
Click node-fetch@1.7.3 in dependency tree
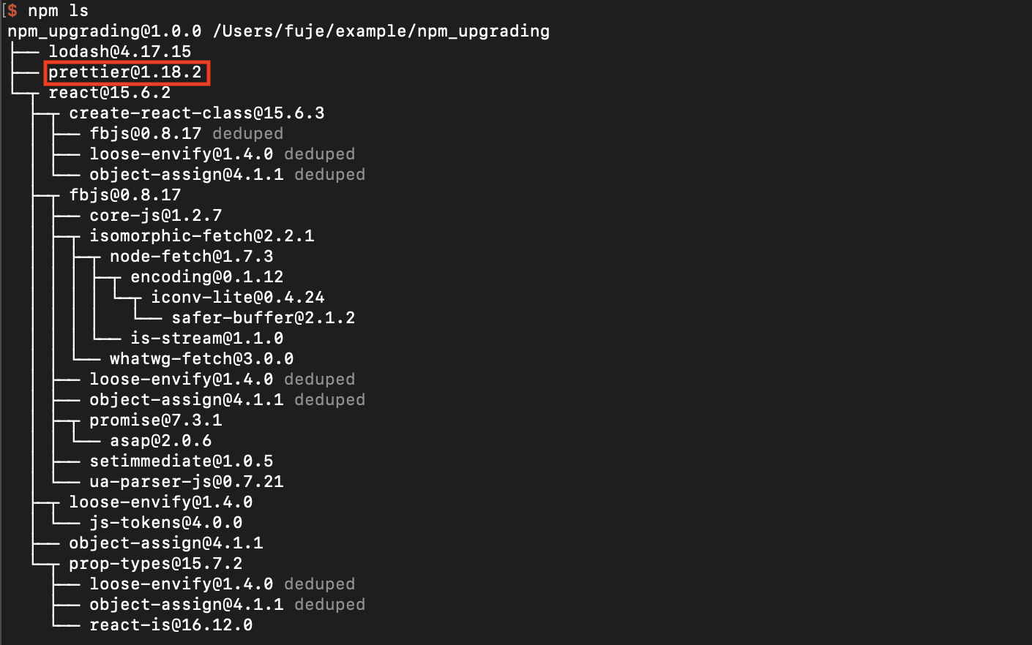tap(192, 257)
